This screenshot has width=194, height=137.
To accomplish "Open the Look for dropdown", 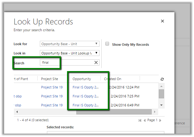I will pyautogui.click(x=70, y=44).
